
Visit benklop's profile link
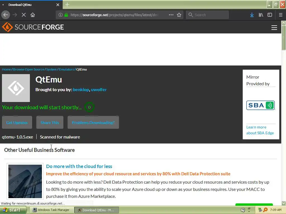point(81,89)
